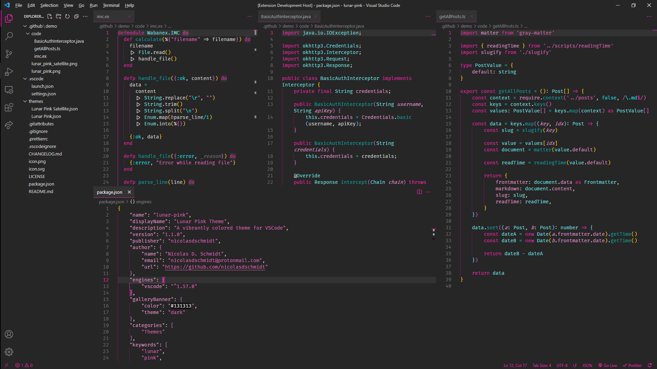Click the split editor icon for package.json
Viewport: 657px width, 369px height.
pyautogui.click(x=419, y=192)
